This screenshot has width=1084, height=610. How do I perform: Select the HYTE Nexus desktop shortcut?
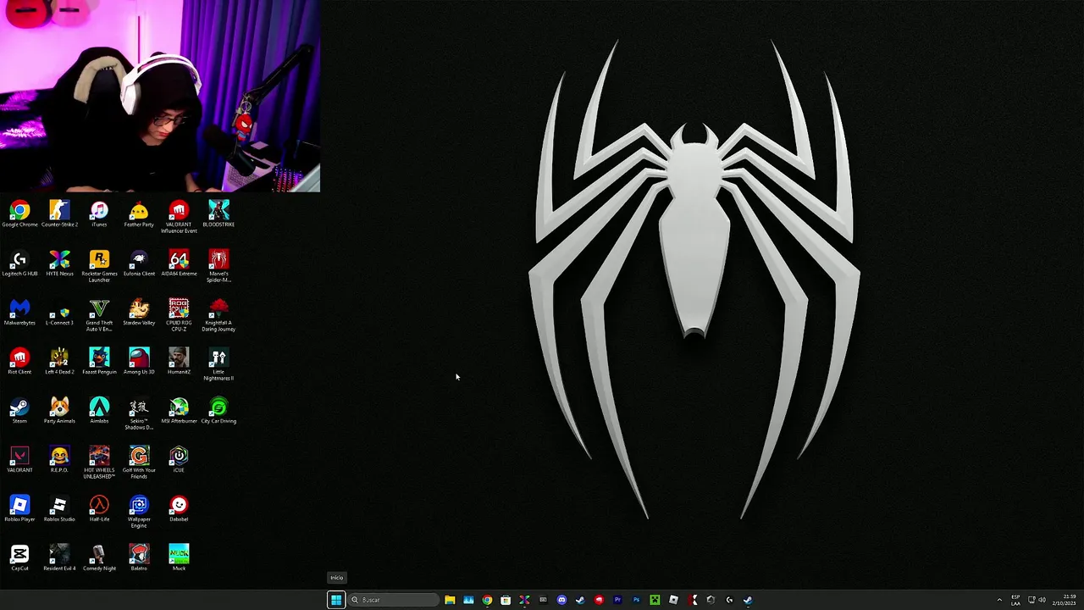pos(59,263)
